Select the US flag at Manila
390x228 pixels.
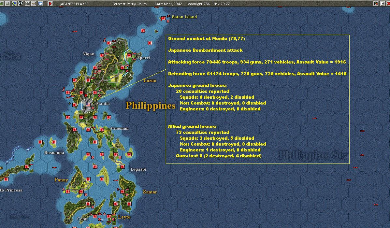(x=88, y=105)
